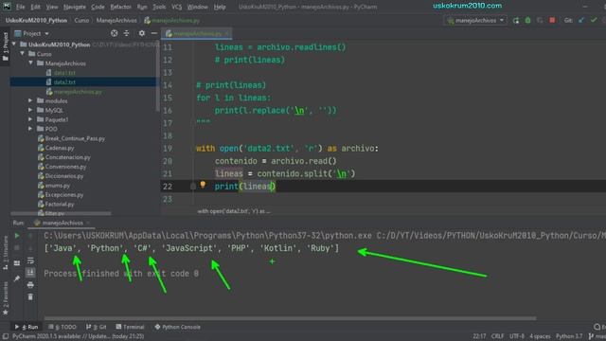The height and width of the screenshot is (341, 606).
Task: Update project with blue Git arrow icon
Action: 581,20
